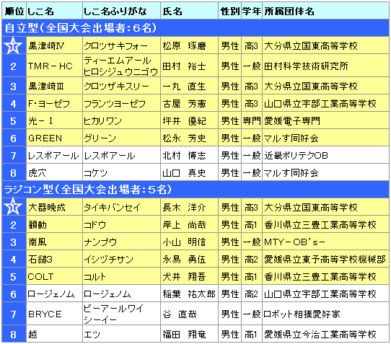The image size is (391, 344).
Task: Click the name 稲葉 祐太郎
Action: point(189,294)
